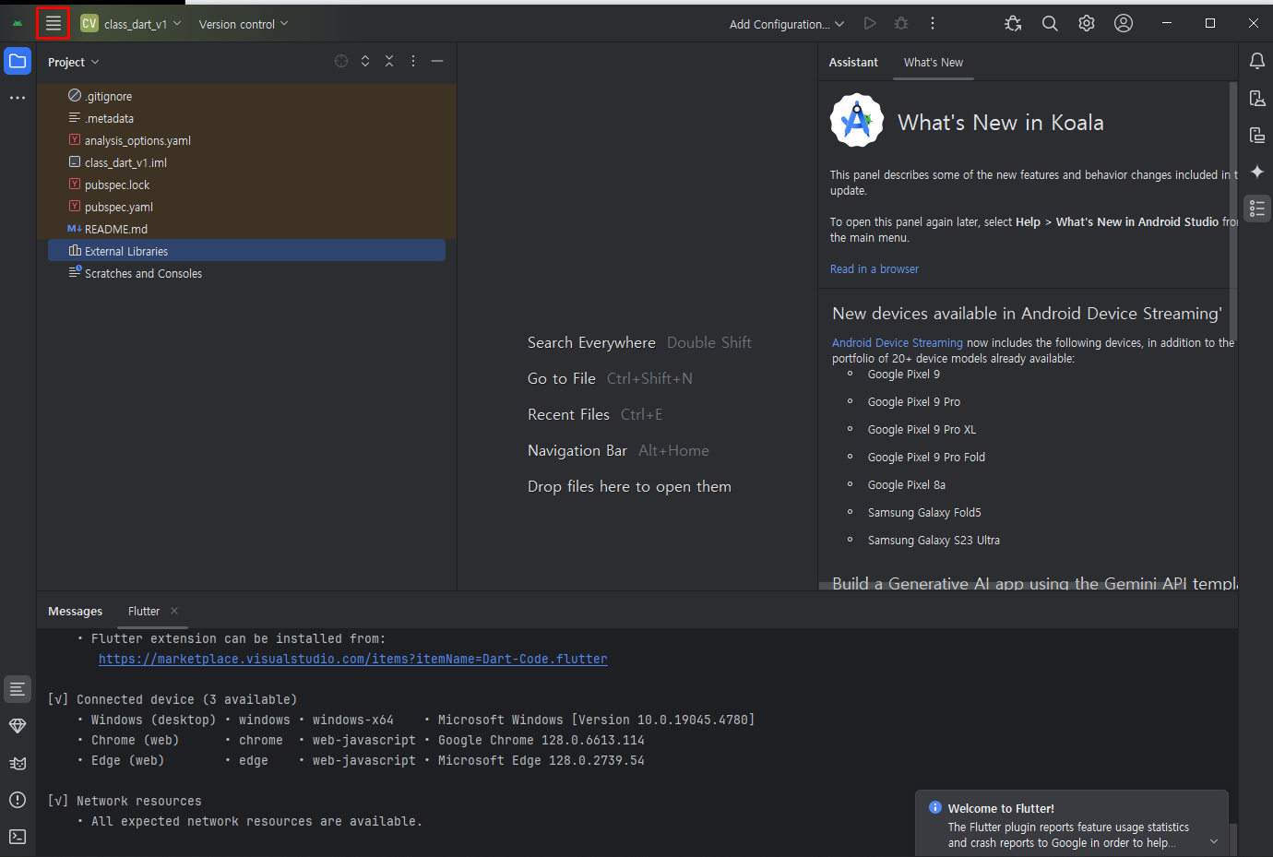
Task: Open the user account avatar icon
Action: 1124,23
